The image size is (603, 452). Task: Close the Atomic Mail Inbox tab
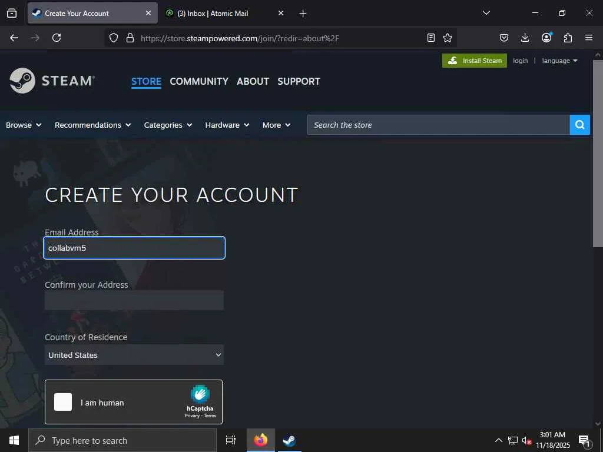click(281, 13)
